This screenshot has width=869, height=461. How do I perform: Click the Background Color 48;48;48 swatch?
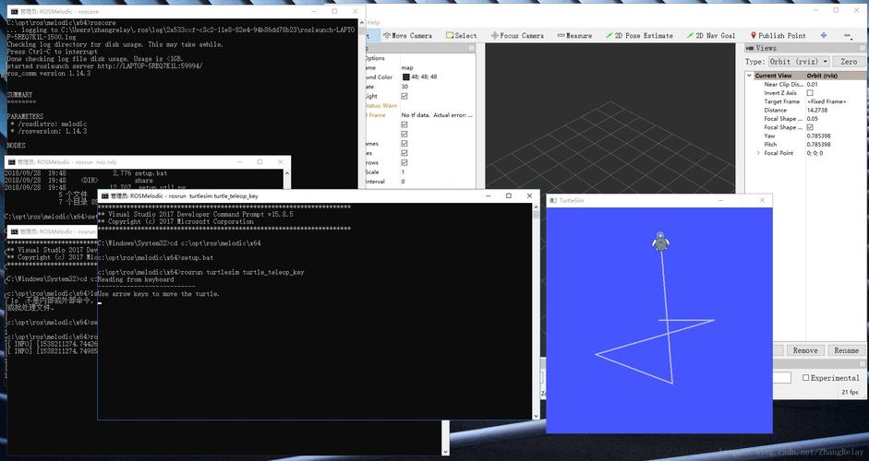tap(405, 77)
